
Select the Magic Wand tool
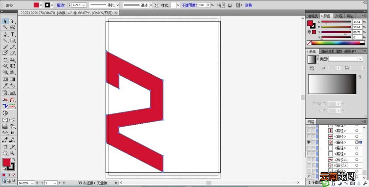click(5, 28)
